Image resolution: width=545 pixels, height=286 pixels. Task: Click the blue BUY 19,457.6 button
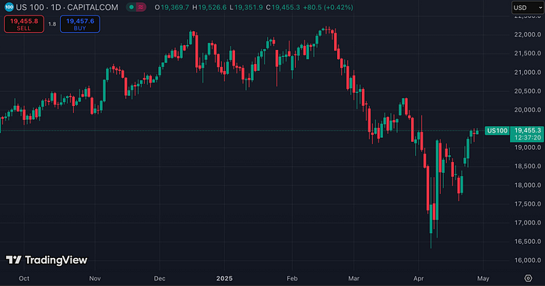point(80,24)
